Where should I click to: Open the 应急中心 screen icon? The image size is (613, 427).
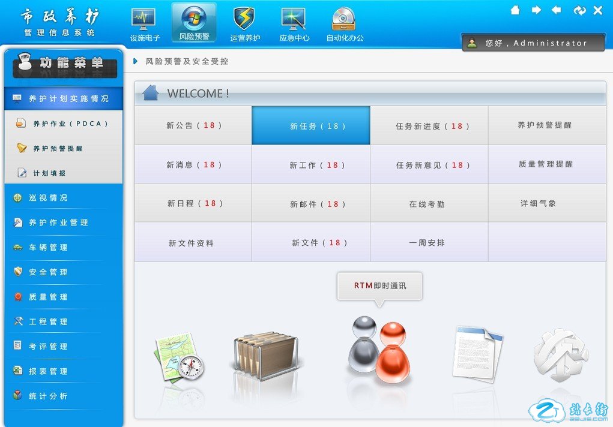click(294, 21)
